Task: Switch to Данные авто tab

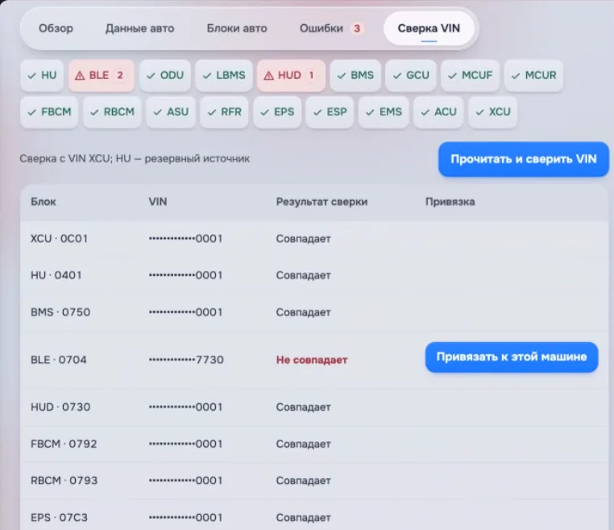Action: coord(139,28)
